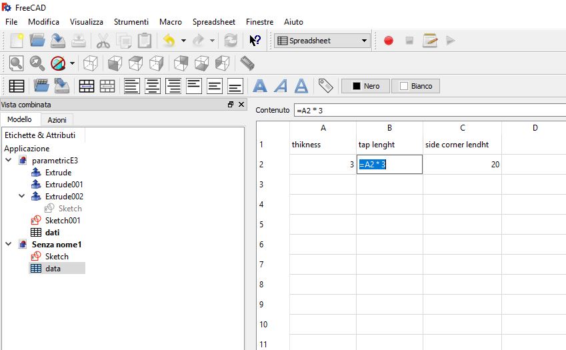Select the bottom view cube icon
Viewport: 566px width, 350px height.
201,63
